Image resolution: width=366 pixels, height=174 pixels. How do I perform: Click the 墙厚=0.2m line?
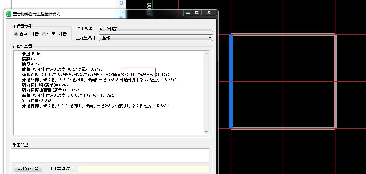[31, 64]
